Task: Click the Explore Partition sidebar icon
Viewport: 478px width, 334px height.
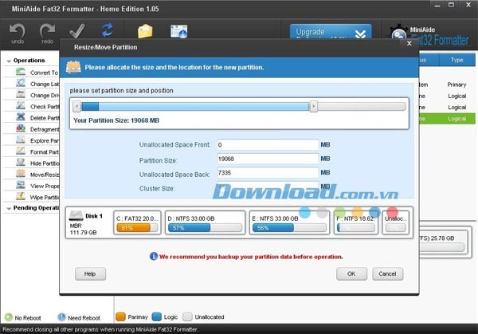Action: pyautogui.click(x=22, y=139)
